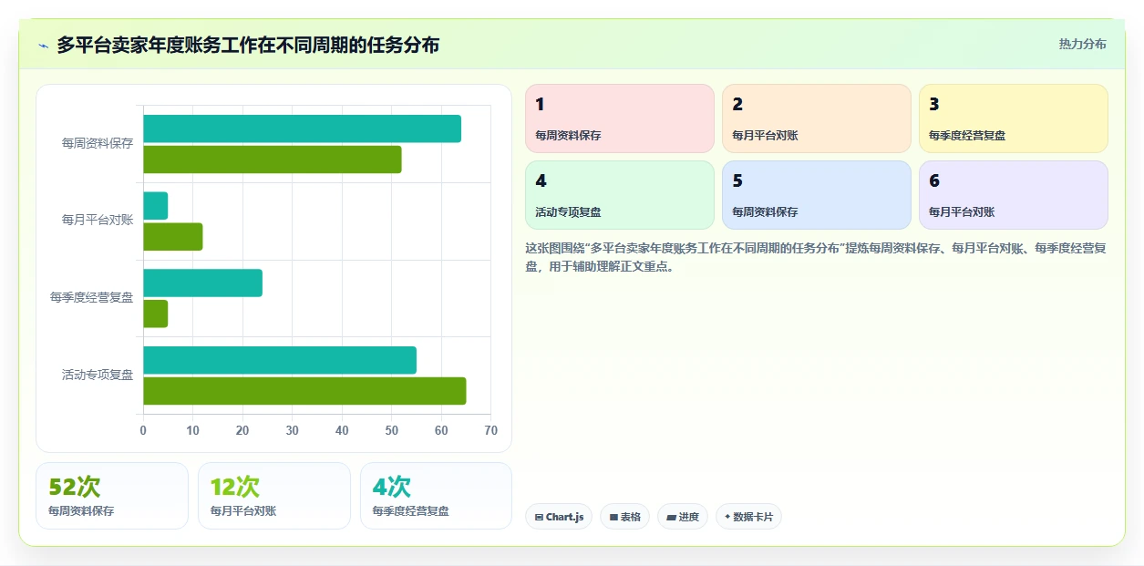Click the 52次 stat card
Image resolution: width=1144 pixels, height=566 pixels.
112,496
